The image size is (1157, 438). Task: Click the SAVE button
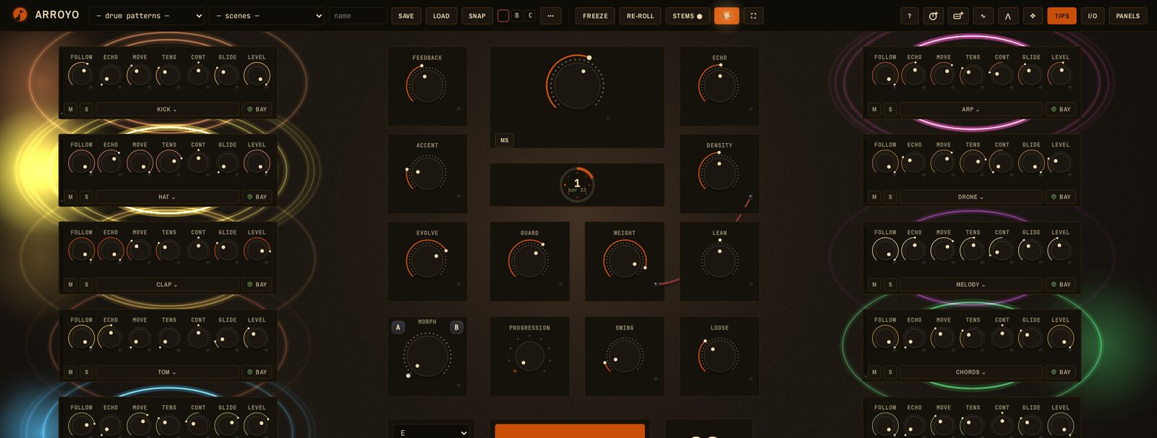pyautogui.click(x=406, y=16)
